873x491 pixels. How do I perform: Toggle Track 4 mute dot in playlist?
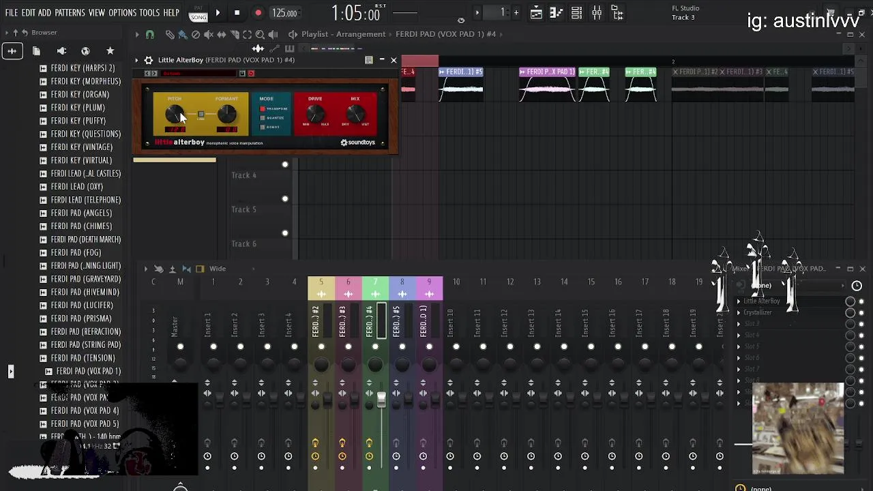pos(285,164)
